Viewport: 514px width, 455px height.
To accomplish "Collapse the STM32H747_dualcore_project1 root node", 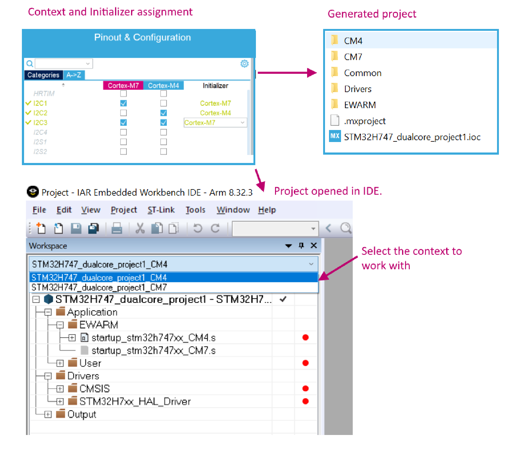I will click(x=36, y=299).
